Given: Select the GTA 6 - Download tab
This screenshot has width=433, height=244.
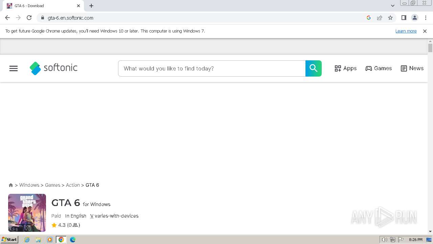Looking at the screenshot, I should pos(43,6).
